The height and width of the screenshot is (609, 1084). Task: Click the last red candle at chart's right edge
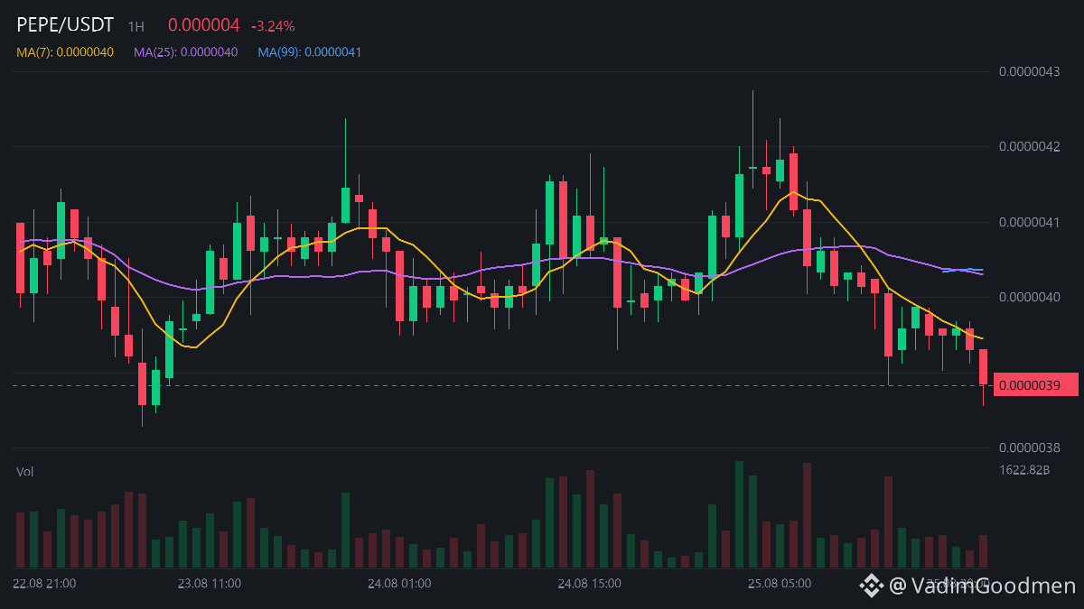pyautogui.click(x=984, y=367)
